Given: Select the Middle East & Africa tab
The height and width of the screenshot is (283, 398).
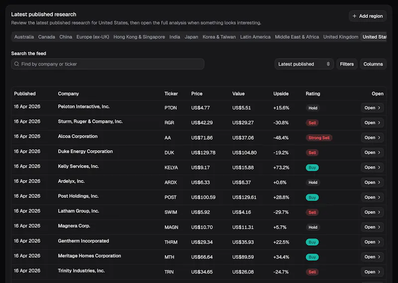Looking at the screenshot, I should [297, 37].
